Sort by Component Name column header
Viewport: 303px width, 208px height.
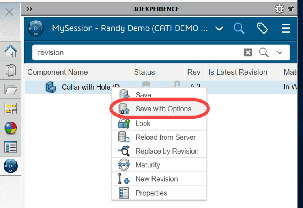pyautogui.click(x=58, y=72)
